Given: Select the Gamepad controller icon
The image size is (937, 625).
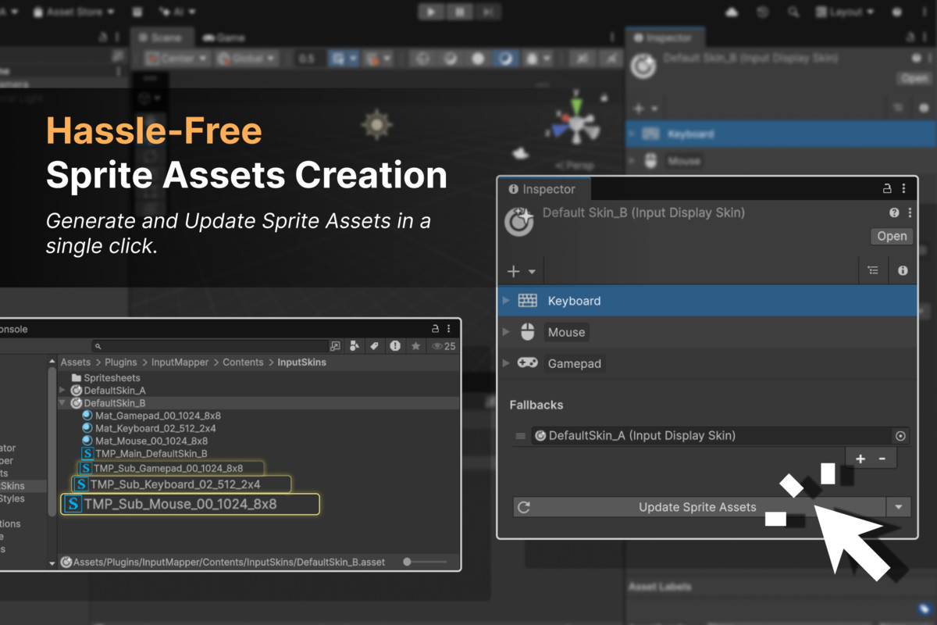Looking at the screenshot, I should [528, 363].
